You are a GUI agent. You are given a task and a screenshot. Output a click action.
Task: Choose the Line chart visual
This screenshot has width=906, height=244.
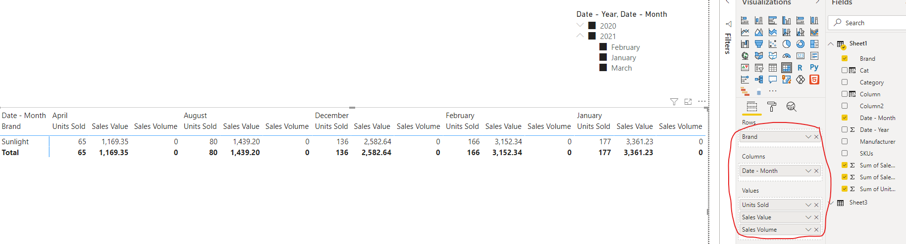coord(745,32)
